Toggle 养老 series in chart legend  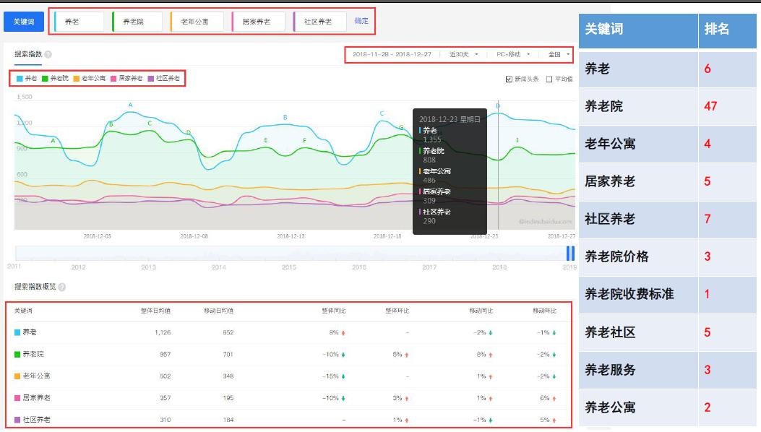pyautogui.click(x=27, y=78)
